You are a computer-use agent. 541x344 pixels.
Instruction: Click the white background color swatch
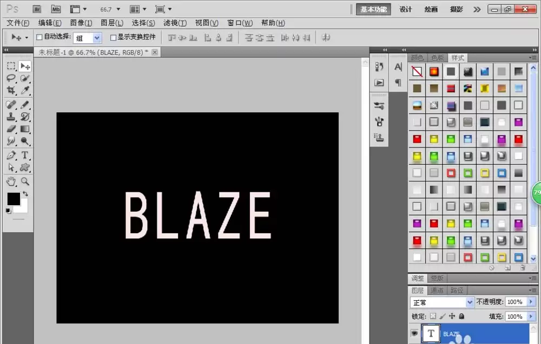(x=23, y=208)
